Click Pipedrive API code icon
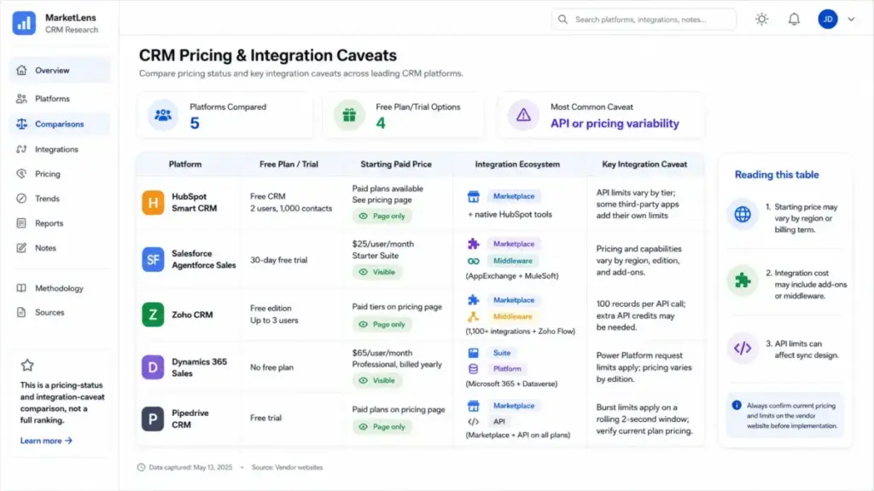The width and height of the screenshot is (874, 491). pyautogui.click(x=473, y=422)
